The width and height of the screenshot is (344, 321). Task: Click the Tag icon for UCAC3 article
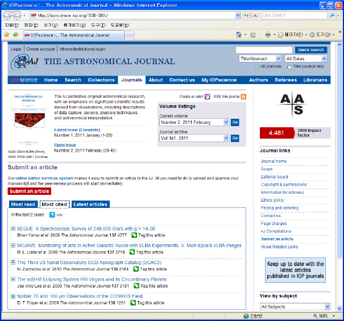(x=136, y=269)
